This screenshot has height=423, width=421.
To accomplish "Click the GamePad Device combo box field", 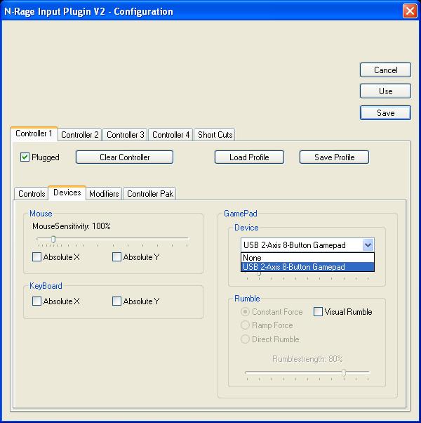I will point(307,245).
